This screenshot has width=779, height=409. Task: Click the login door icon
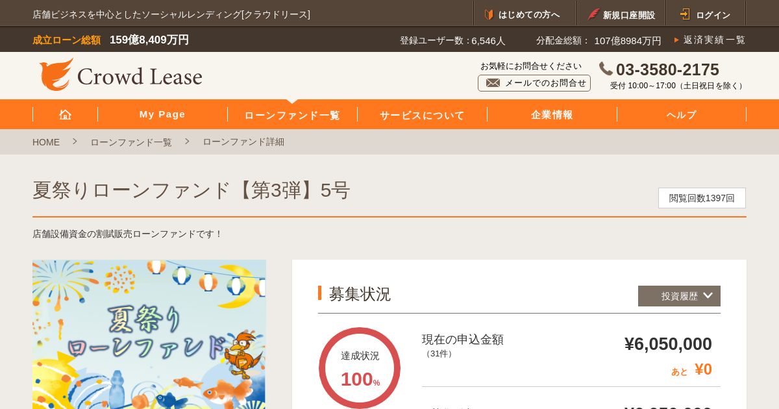(x=685, y=14)
